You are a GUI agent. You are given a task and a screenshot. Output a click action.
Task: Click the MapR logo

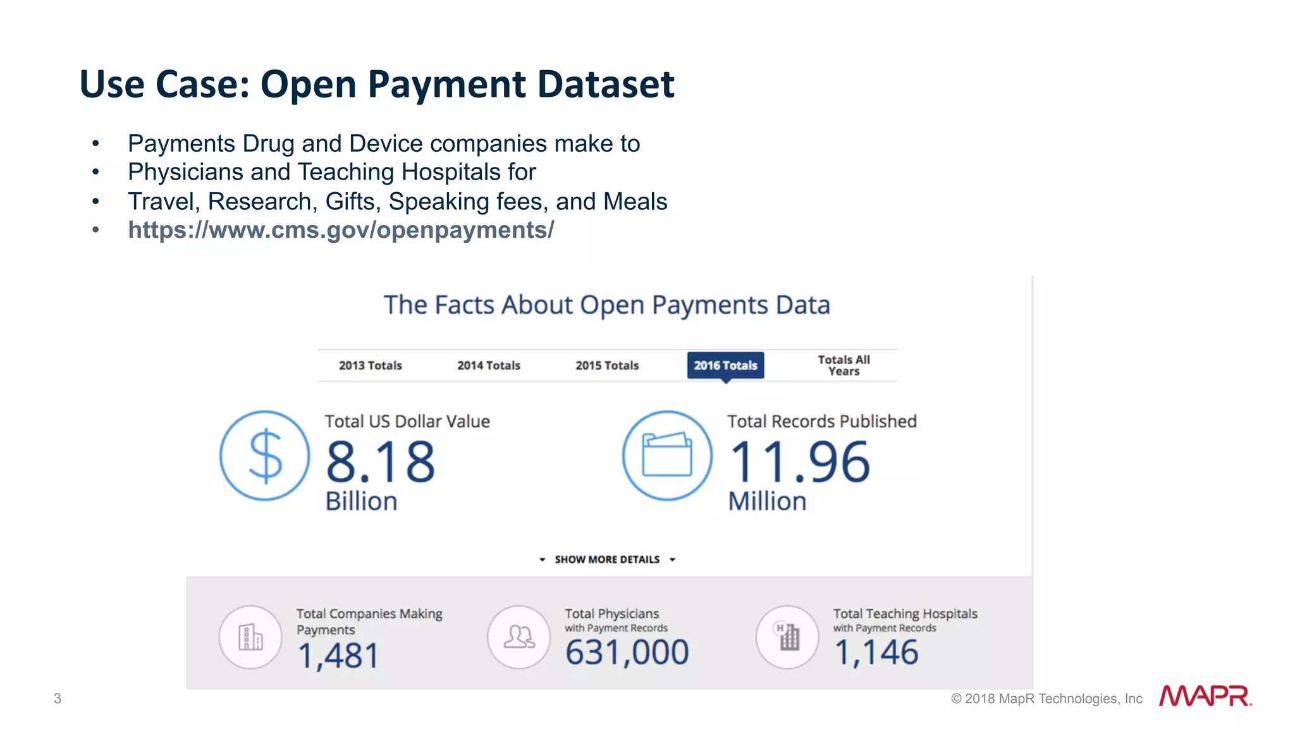pyautogui.click(x=1205, y=696)
